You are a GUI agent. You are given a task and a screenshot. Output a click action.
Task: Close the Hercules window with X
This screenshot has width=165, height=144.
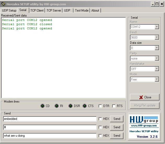(162, 4)
